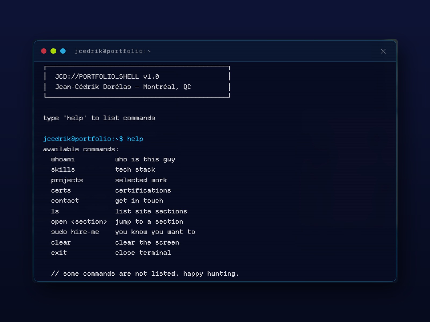Click the ls command
430x322 pixels.
pos(55,211)
